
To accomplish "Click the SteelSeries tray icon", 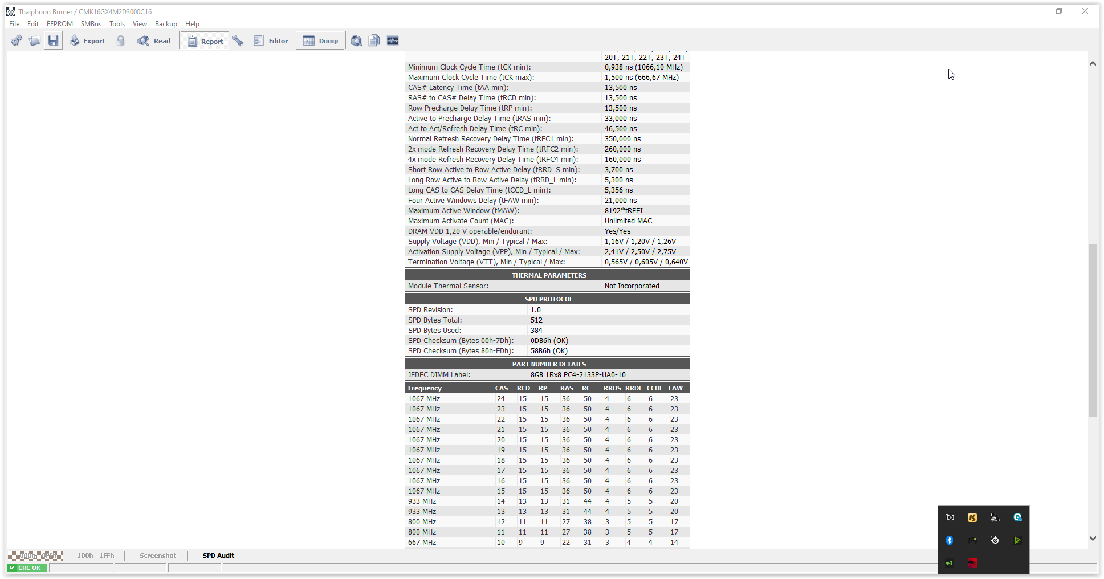I will click(x=995, y=540).
